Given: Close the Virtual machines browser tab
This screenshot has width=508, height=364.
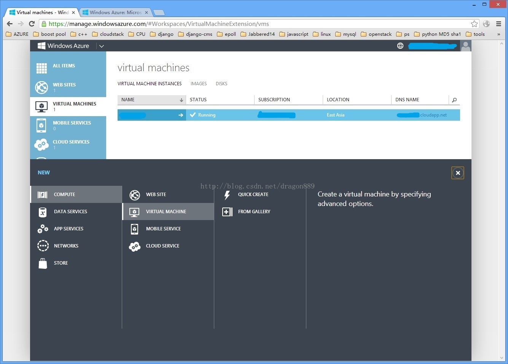Looking at the screenshot, I should pyautogui.click(x=73, y=13).
